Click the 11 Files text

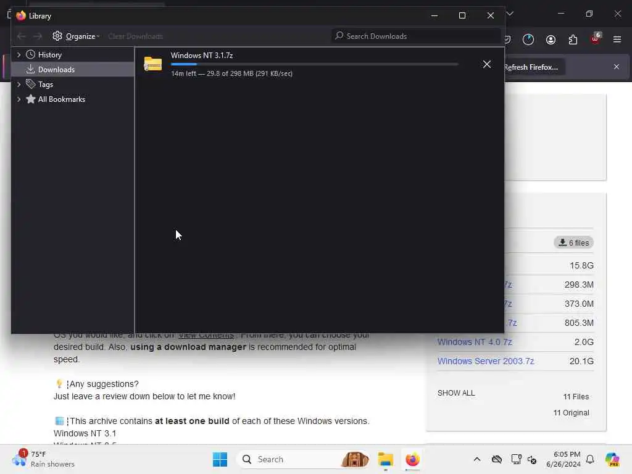(576, 397)
